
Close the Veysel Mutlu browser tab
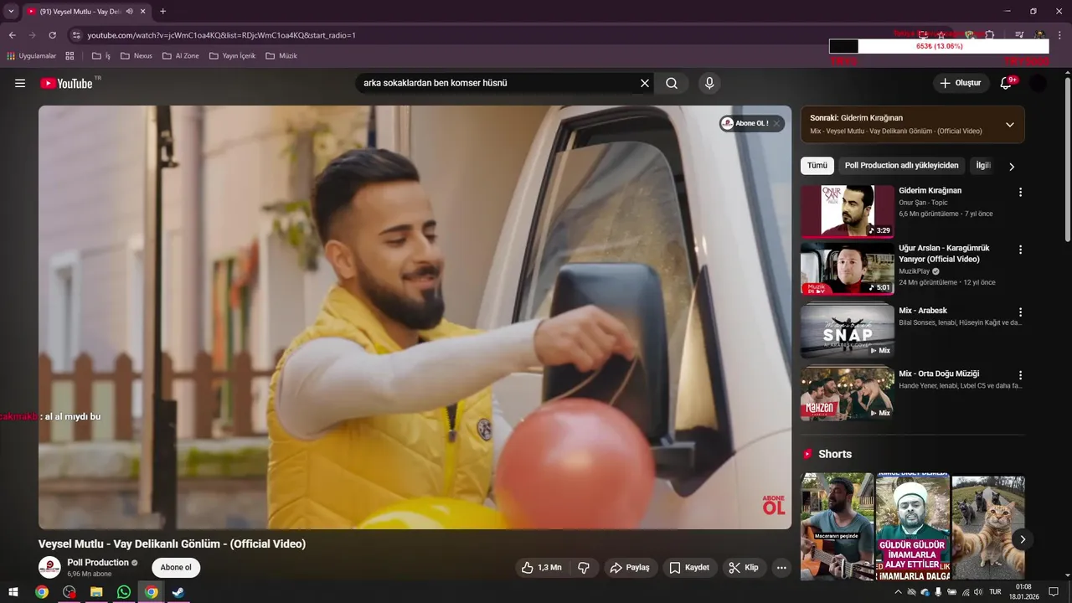click(x=142, y=12)
